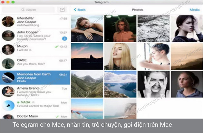Open black-and-white photo of woman with hands on face
The width and height of the screenshot is (203, 133).
154,84
